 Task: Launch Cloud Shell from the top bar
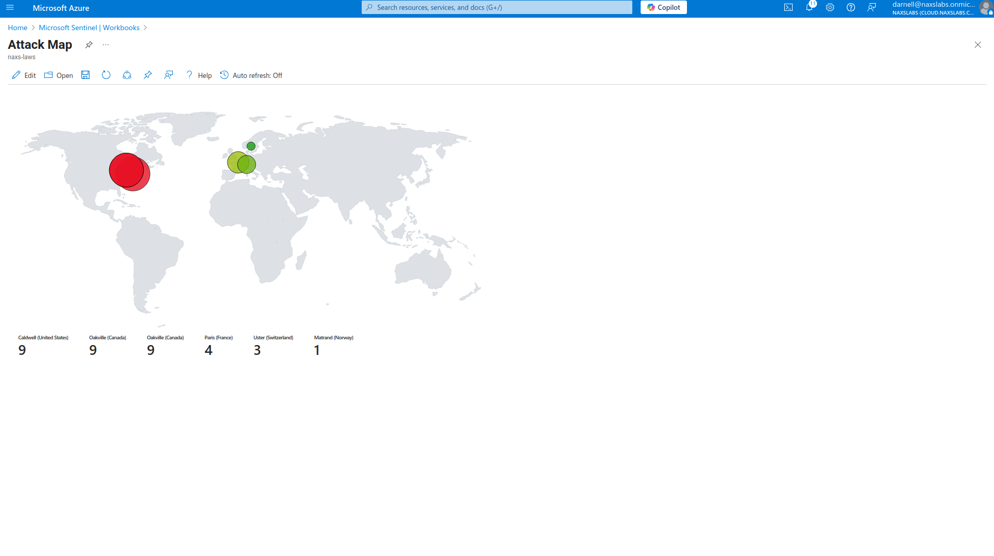[788, 8]
